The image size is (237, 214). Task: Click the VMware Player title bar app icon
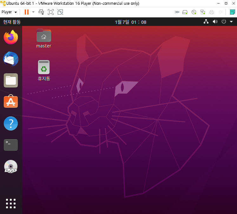pos(3,3)
